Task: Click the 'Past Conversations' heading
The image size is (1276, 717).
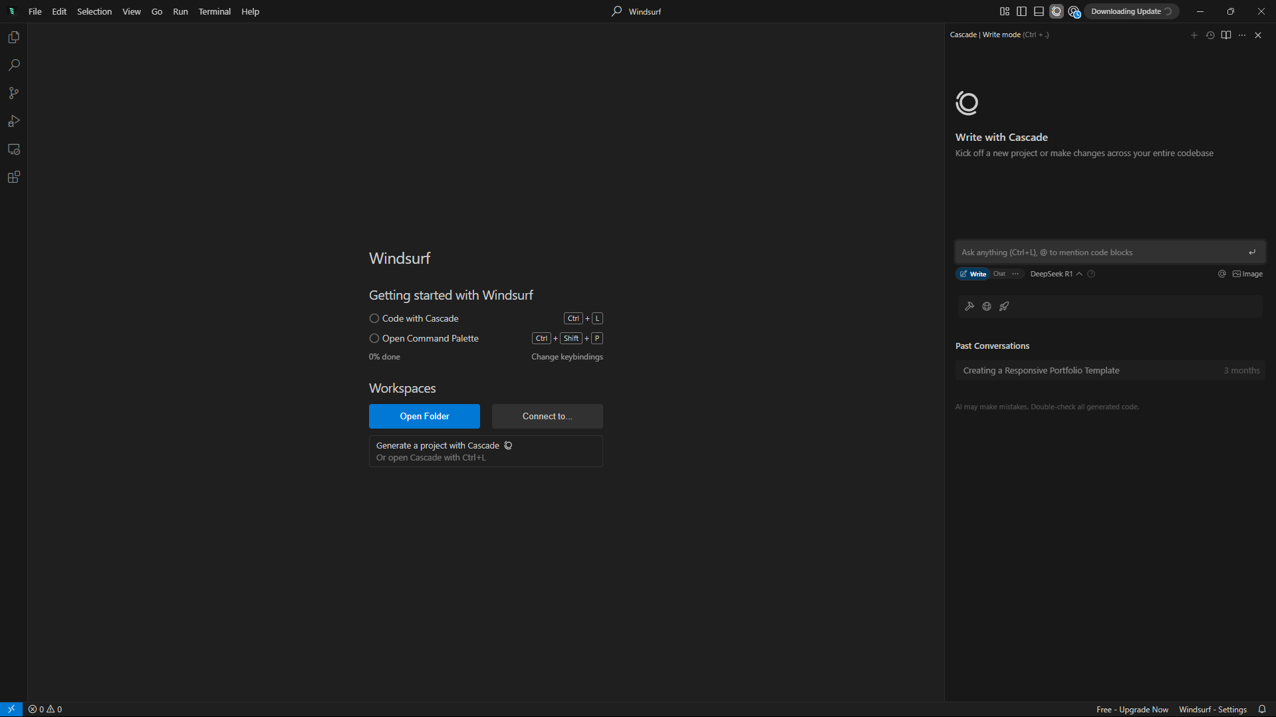Action: [x=992, y=346]
